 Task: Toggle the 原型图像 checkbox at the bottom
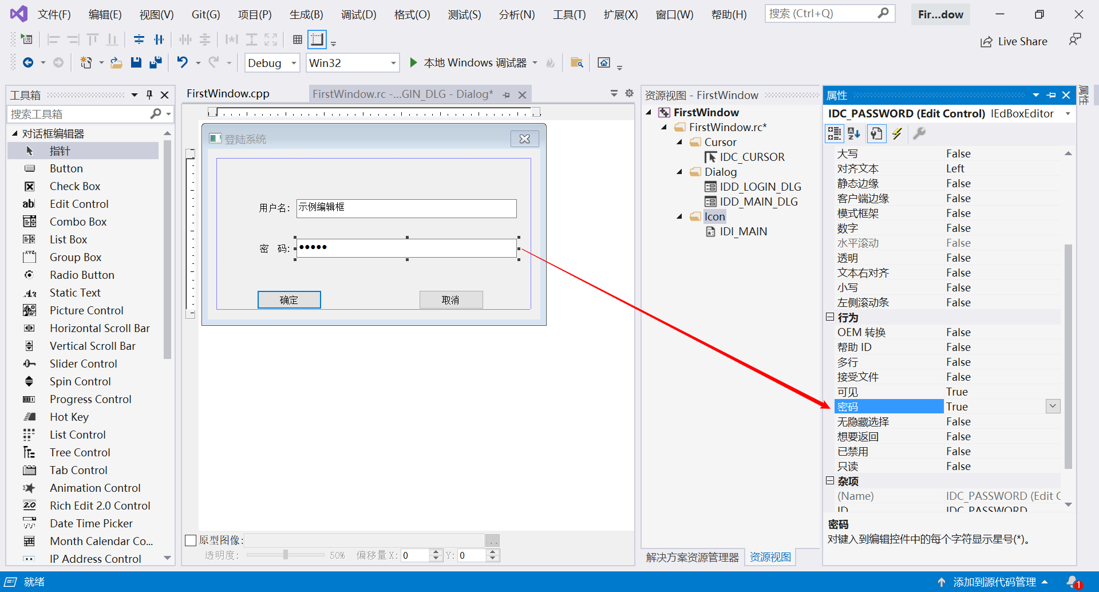tap(191, 540)
